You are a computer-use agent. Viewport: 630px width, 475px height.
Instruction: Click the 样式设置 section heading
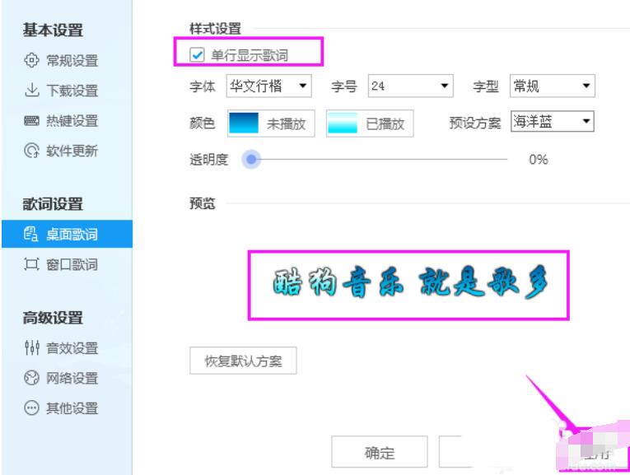(x=216, y=29)
